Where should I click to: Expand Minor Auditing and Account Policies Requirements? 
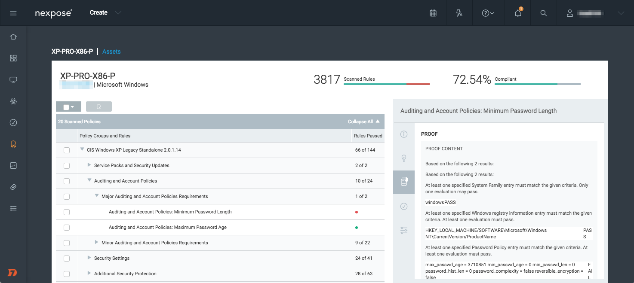click(97, 243)
